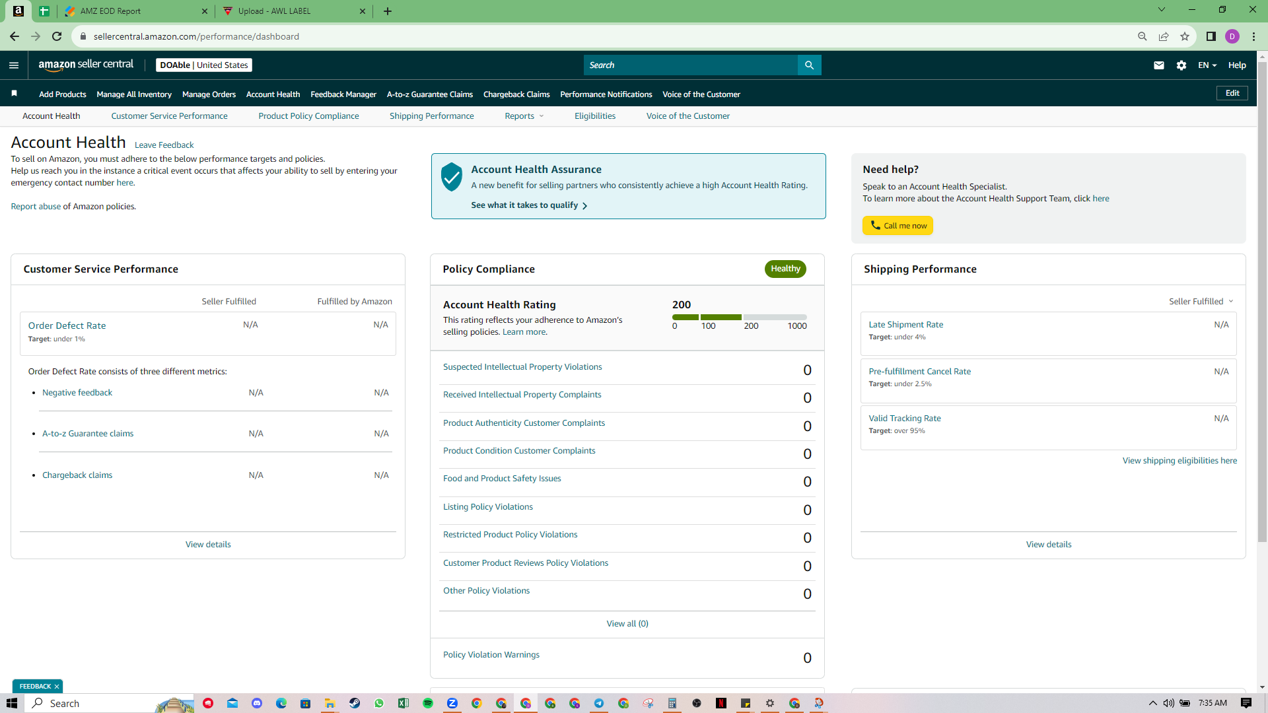The width and height of the screenshot is (1268, 713).
Task: Show hidden system tray icons
Action: click(1153, 703)
